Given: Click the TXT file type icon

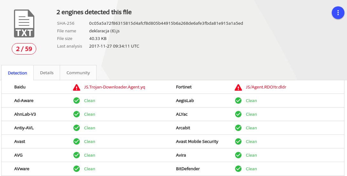Looking at the screenshot, I should click(x=24, y=24).
